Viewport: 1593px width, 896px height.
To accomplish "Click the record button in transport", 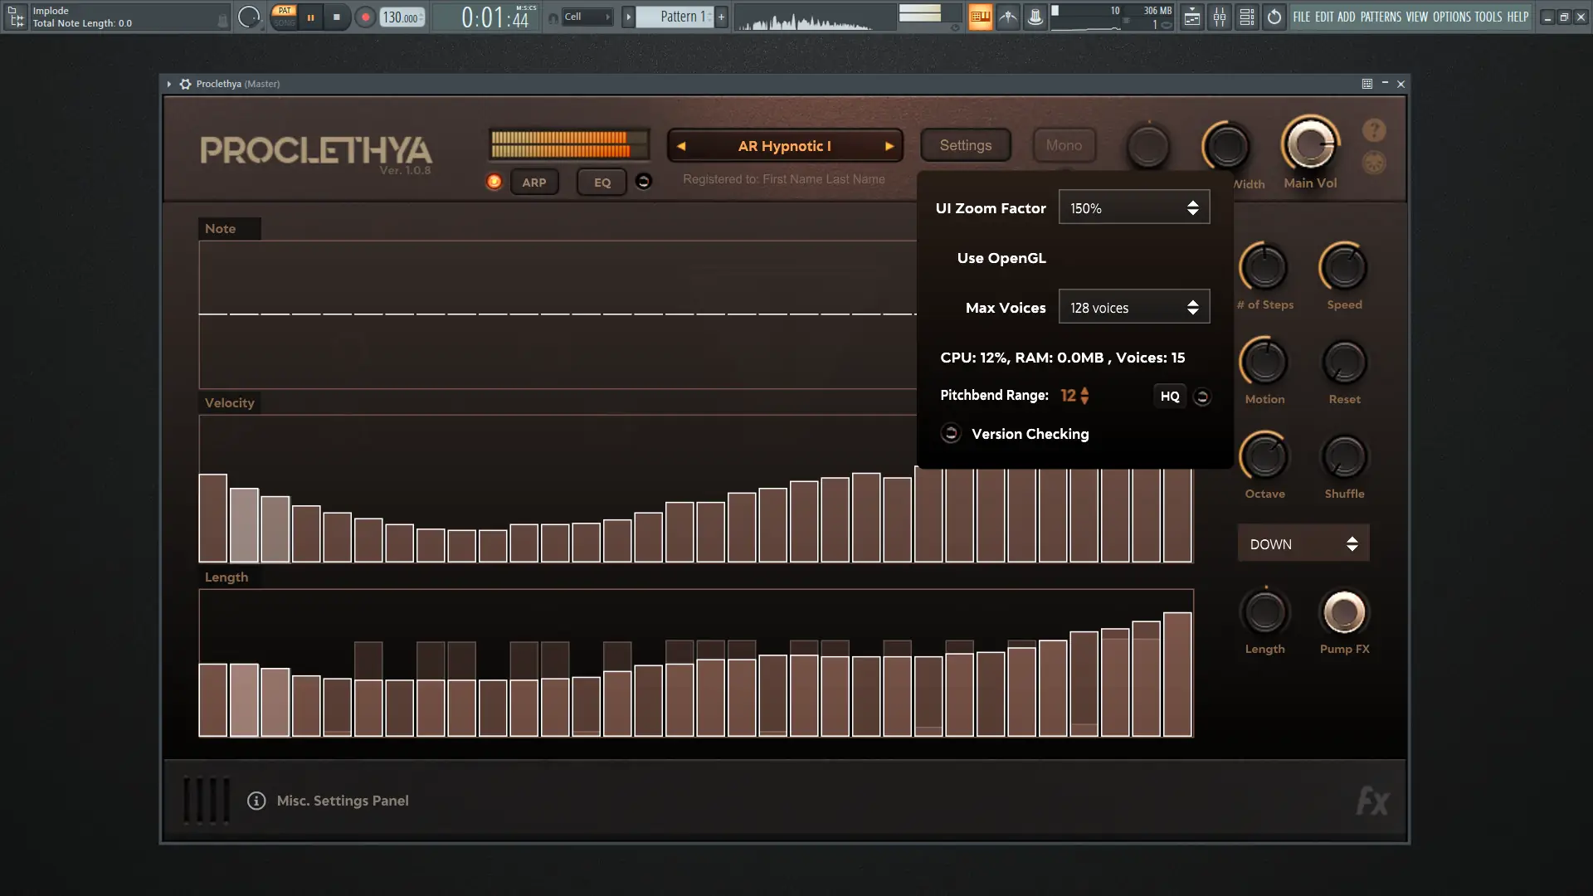I will coord(365,17).
